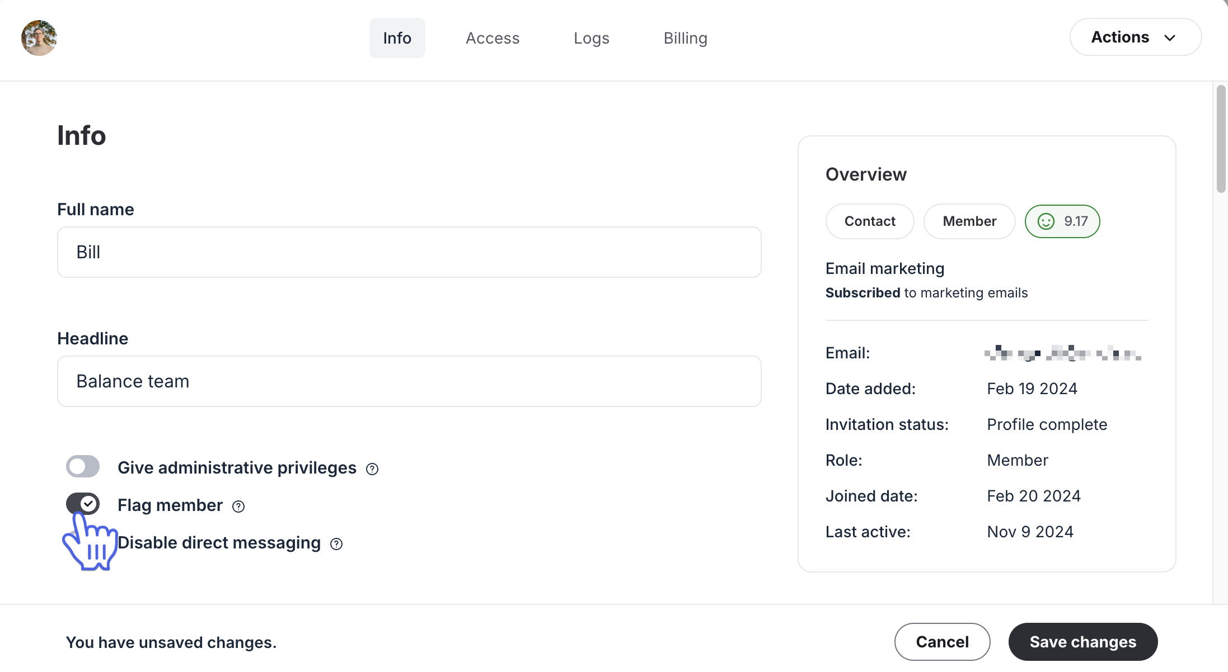1228x672 pixels.
Task: Click the smiley score badge showing 9.17
Action: [1062, 221]
